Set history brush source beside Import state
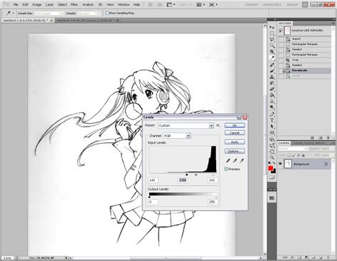Image resolution: width=337 pixels, height=261 pixels. click(281, 38)
